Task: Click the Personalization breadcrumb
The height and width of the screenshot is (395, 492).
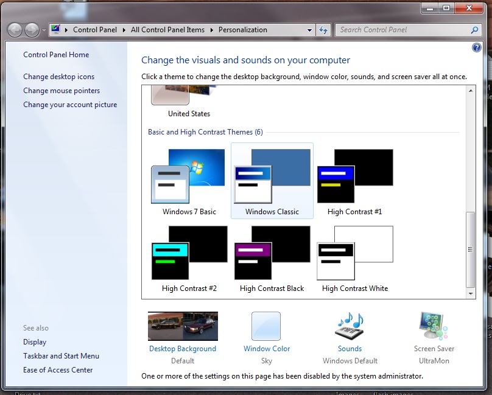Action: 242,30
